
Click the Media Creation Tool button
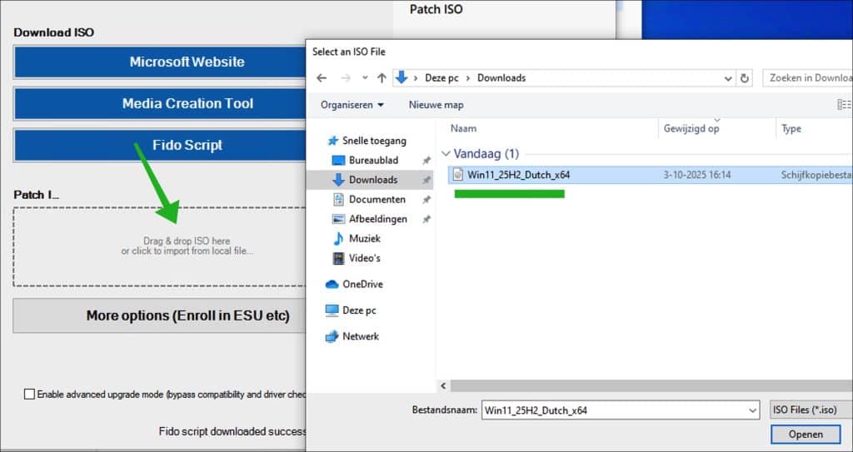click(187, 103)
